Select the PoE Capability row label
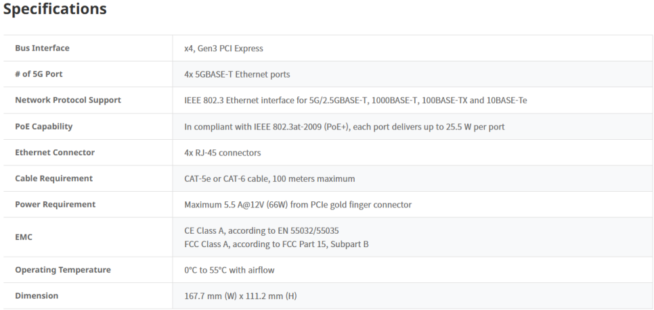This screenshot has width=654, height=310. tap(44, 126)
